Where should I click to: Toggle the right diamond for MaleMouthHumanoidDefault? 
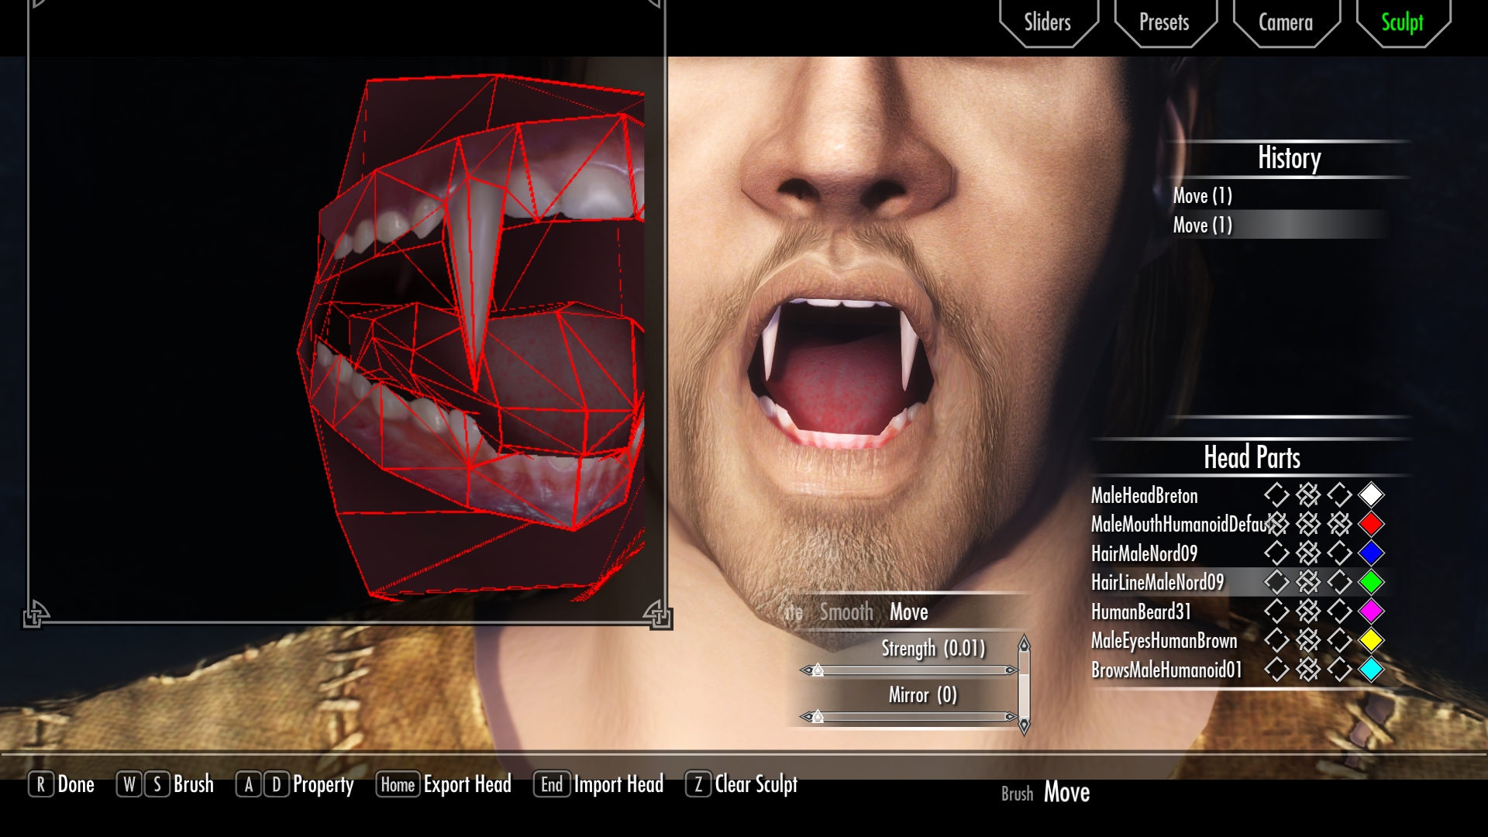point(1339,525)
